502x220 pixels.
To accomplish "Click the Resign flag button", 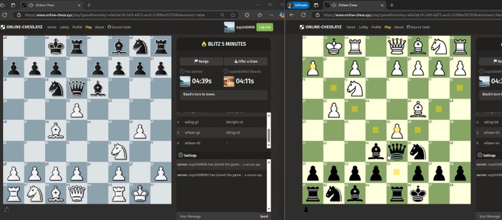I will [201, 61].
